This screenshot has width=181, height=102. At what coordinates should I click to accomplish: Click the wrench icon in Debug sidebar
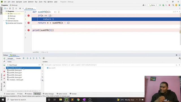tap(4, 61)
